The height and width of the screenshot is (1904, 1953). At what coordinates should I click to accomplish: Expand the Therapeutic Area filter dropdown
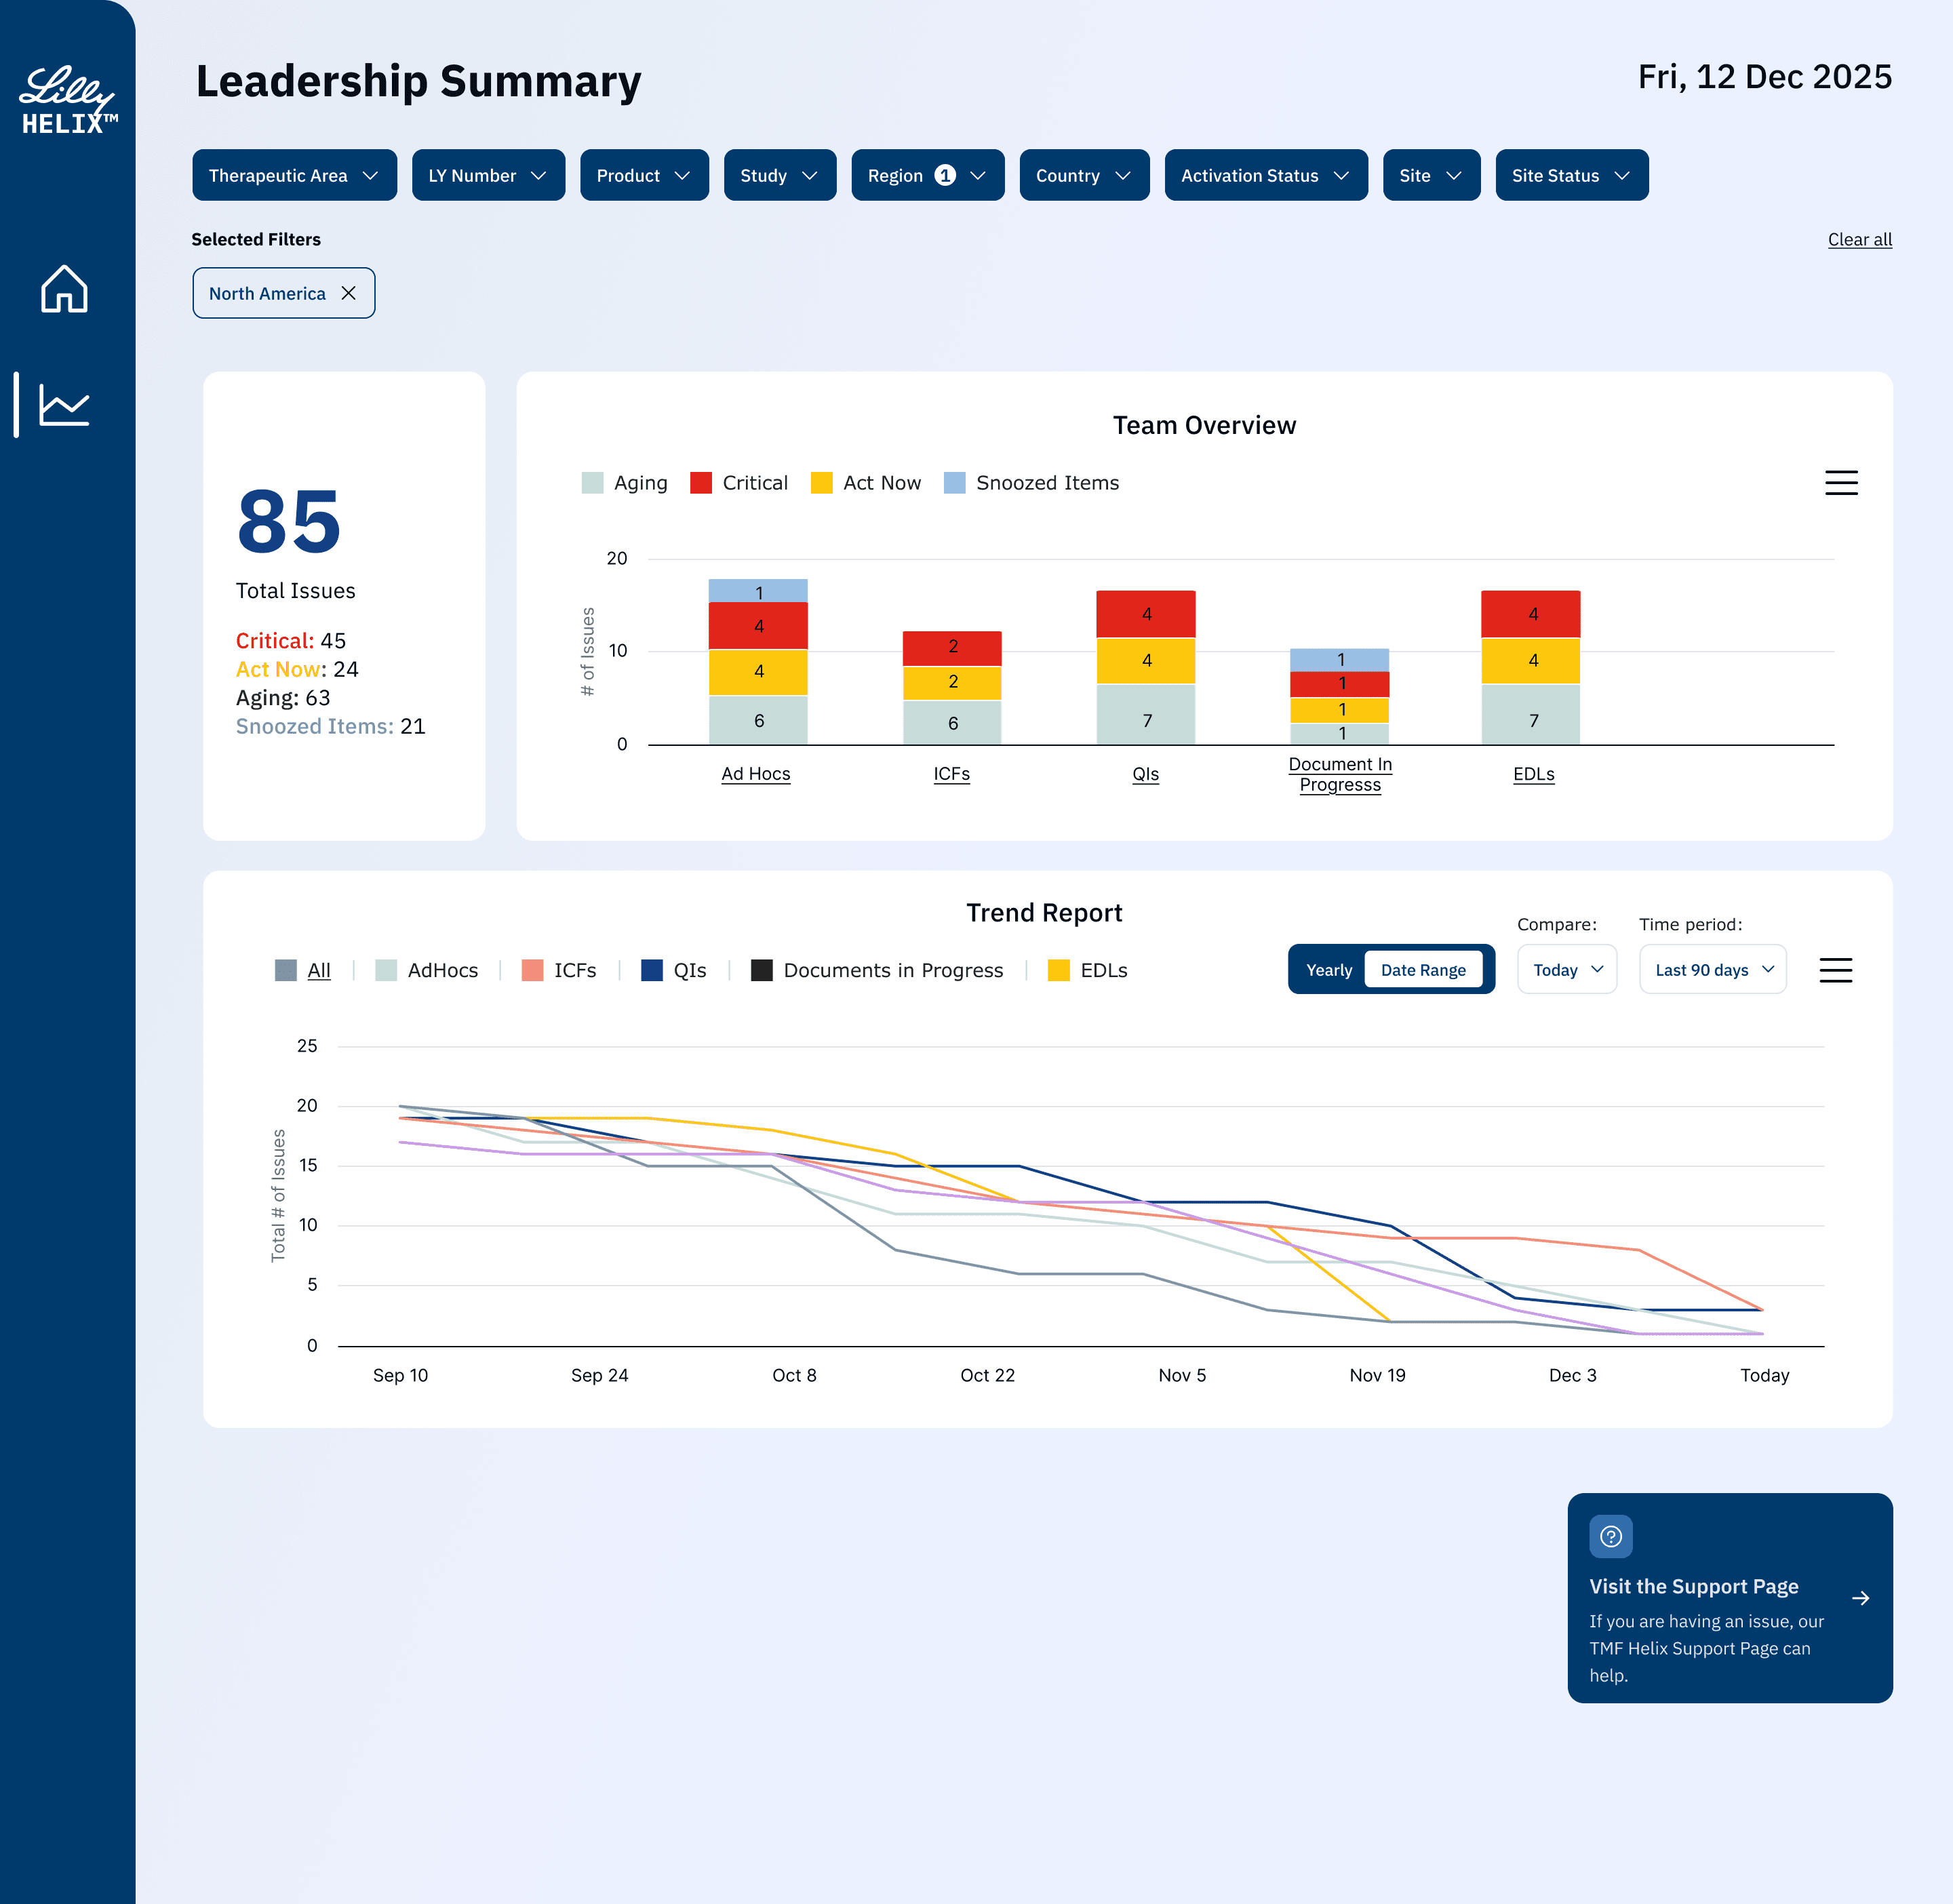pyautogui.click(x=294, y=175)
